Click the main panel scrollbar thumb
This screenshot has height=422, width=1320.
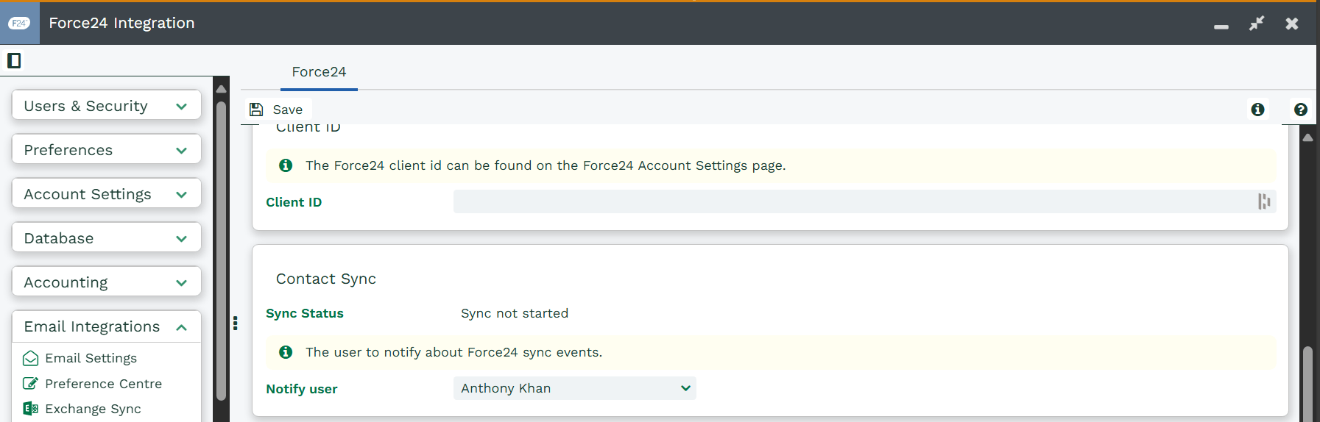coord(1307,384)
